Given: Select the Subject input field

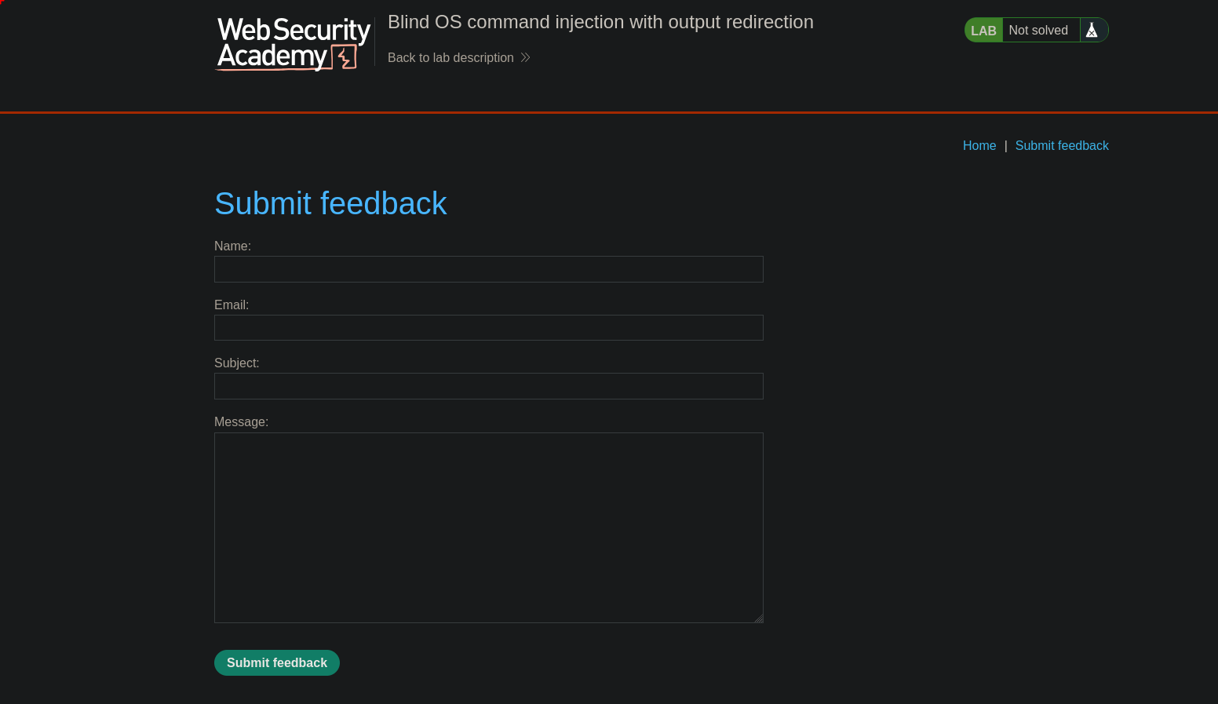Looking at the screenshot, I should point(488,386).
